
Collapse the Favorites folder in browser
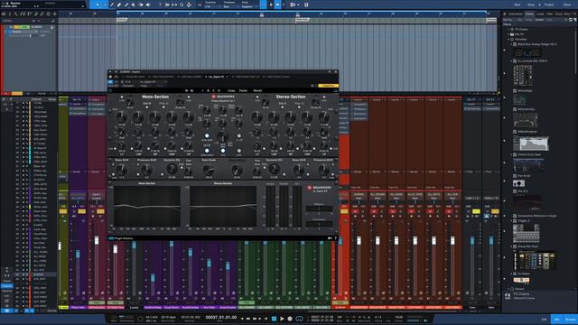[x=509, y=39]
